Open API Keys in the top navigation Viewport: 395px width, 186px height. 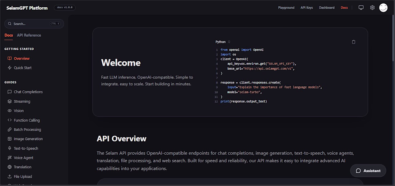click(x=307, y=8)
